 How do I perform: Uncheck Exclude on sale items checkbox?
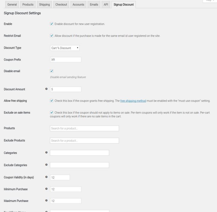52,112
